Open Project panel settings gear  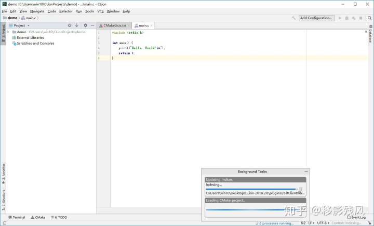point(85,25)
